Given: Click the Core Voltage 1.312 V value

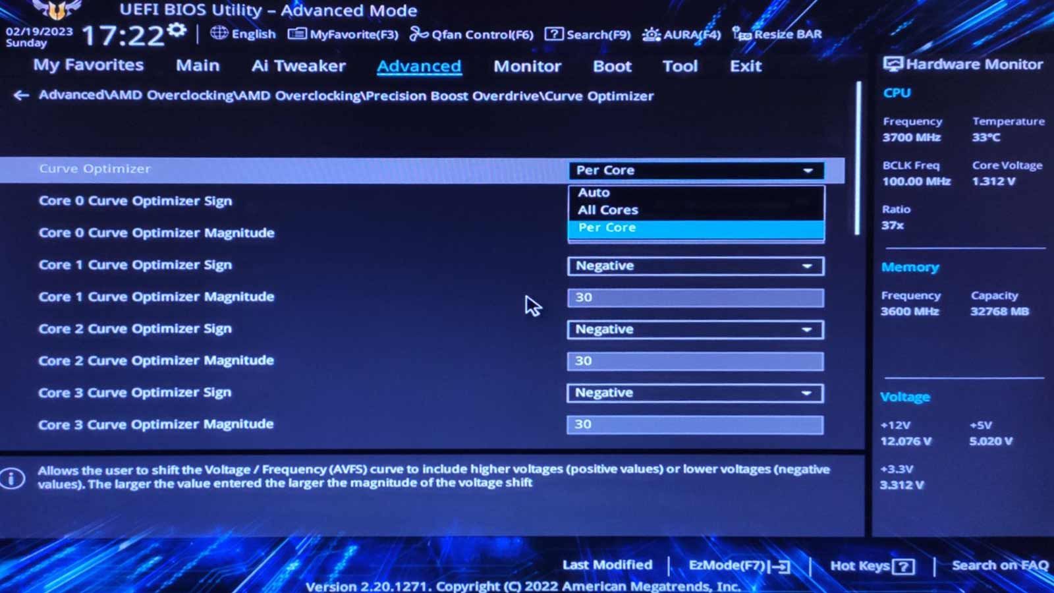Looking at the screenshot, I should click(x=993, y=181).
